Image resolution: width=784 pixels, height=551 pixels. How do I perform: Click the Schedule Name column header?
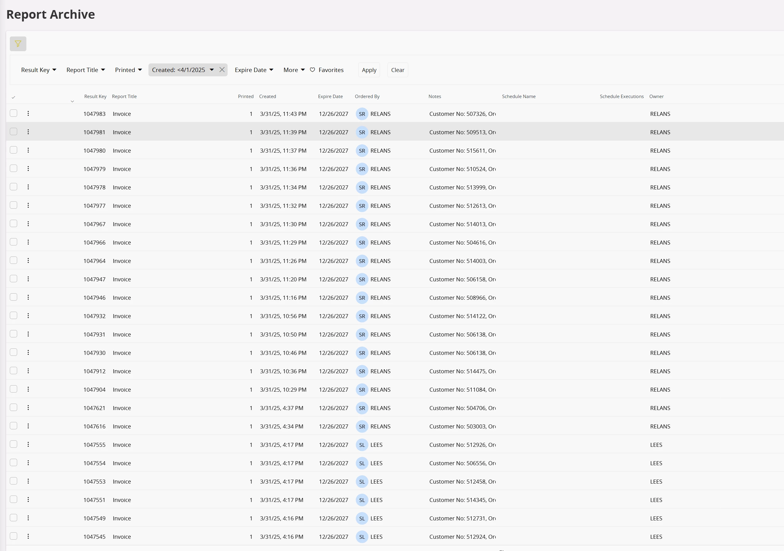pyautogui.click(x=519, y=97)
